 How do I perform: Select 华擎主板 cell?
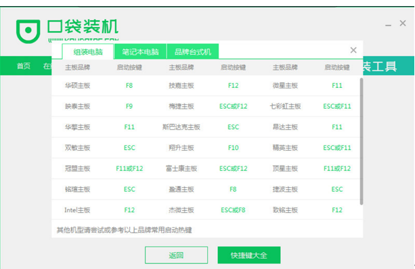coord(78,127)
